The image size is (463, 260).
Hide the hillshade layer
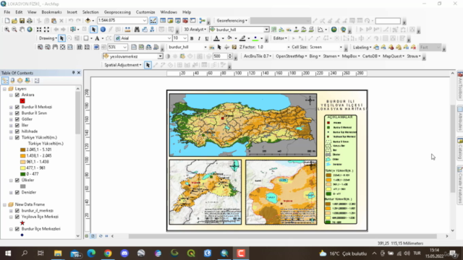[x=17, y=131]
